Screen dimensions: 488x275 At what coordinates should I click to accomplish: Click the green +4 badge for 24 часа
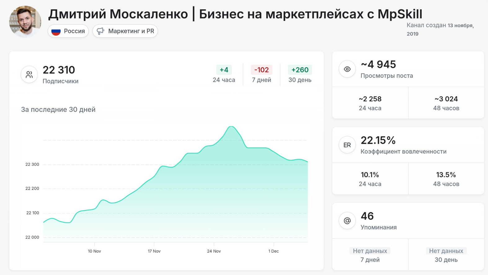coord(224,70)
